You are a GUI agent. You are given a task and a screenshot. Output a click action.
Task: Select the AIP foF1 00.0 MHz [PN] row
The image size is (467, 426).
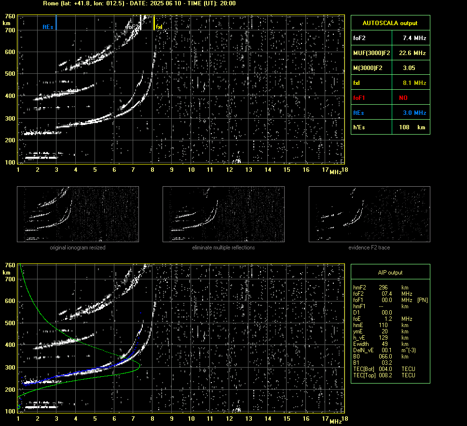click(x=390, y=300)
